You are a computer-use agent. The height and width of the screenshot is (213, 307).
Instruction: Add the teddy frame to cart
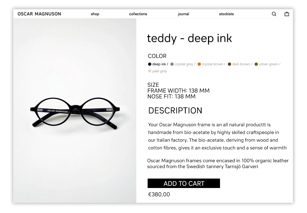click(184, 183)
